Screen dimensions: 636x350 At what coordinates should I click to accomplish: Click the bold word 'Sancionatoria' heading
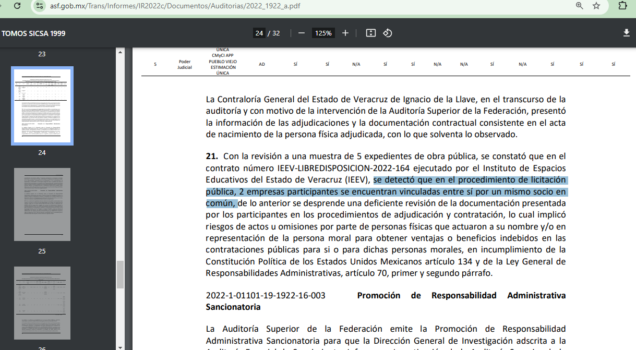pyautogui.click(x=233, y=307)
